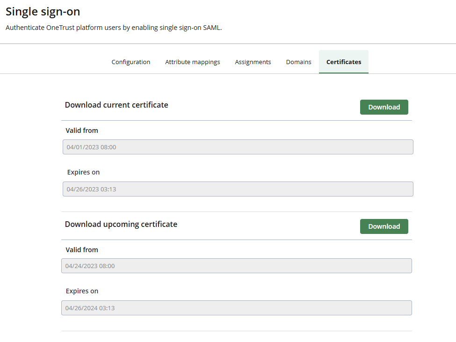Click the Download upcoming certificate heading
This screenshot has width=456, height=342.
point(121,224)
